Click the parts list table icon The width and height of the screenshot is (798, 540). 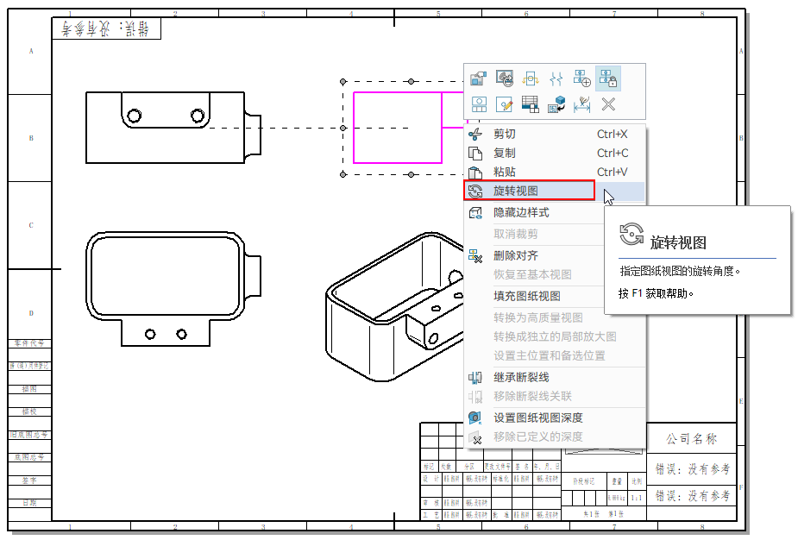[x=531, y=104]
